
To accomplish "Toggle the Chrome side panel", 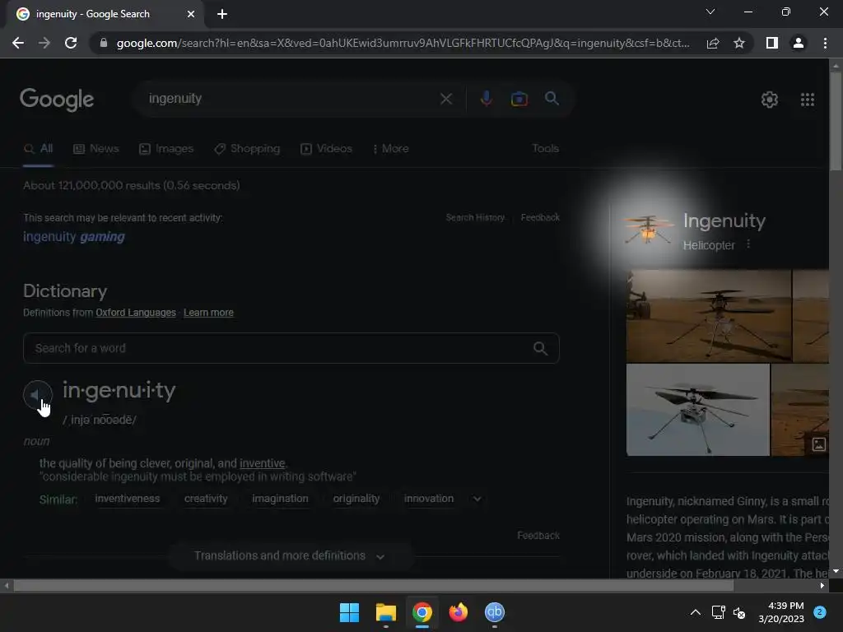I will coord(771,43).
